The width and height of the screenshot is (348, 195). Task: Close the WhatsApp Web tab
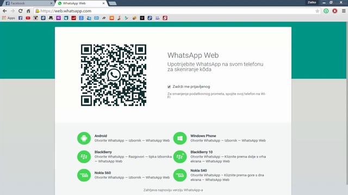coord(103,3)
